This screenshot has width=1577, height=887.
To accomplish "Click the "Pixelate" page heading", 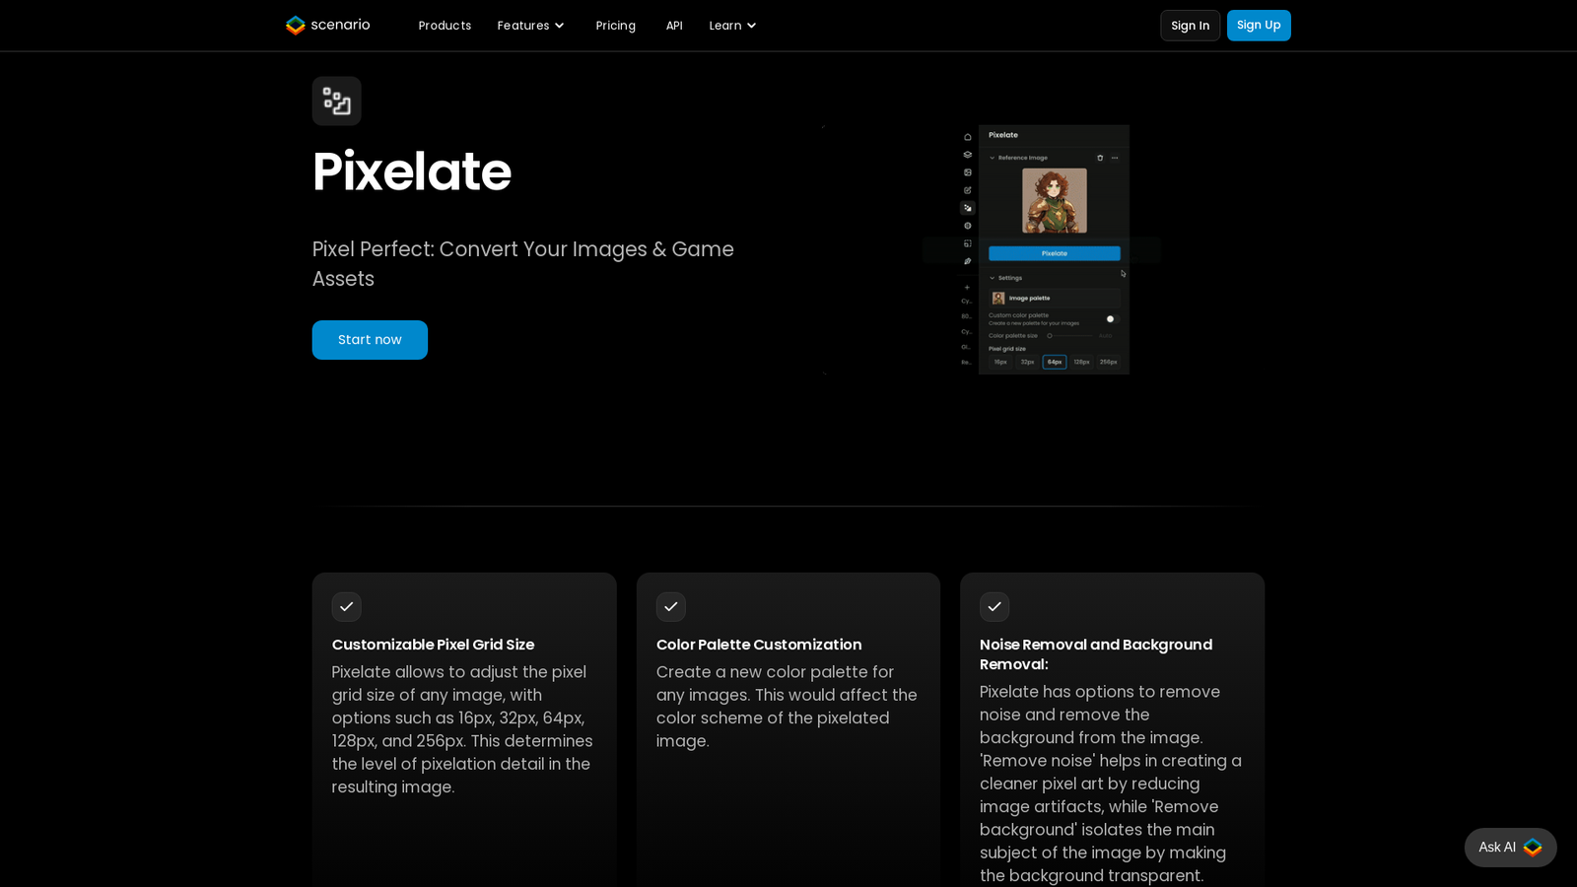I will 412,171.
